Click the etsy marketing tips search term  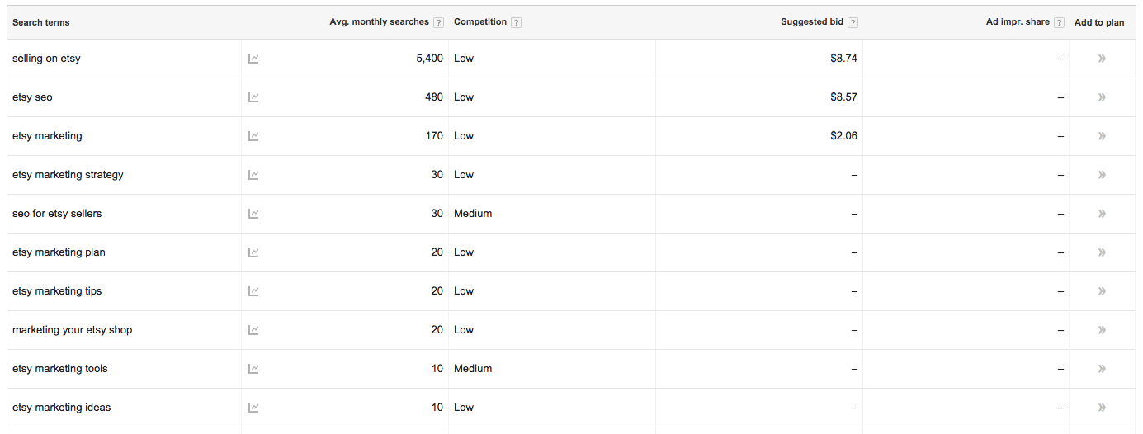pos(57,291)
